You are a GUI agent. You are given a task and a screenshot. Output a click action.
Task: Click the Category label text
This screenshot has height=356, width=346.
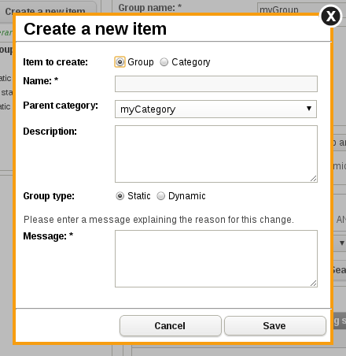(x=191, y=62)
